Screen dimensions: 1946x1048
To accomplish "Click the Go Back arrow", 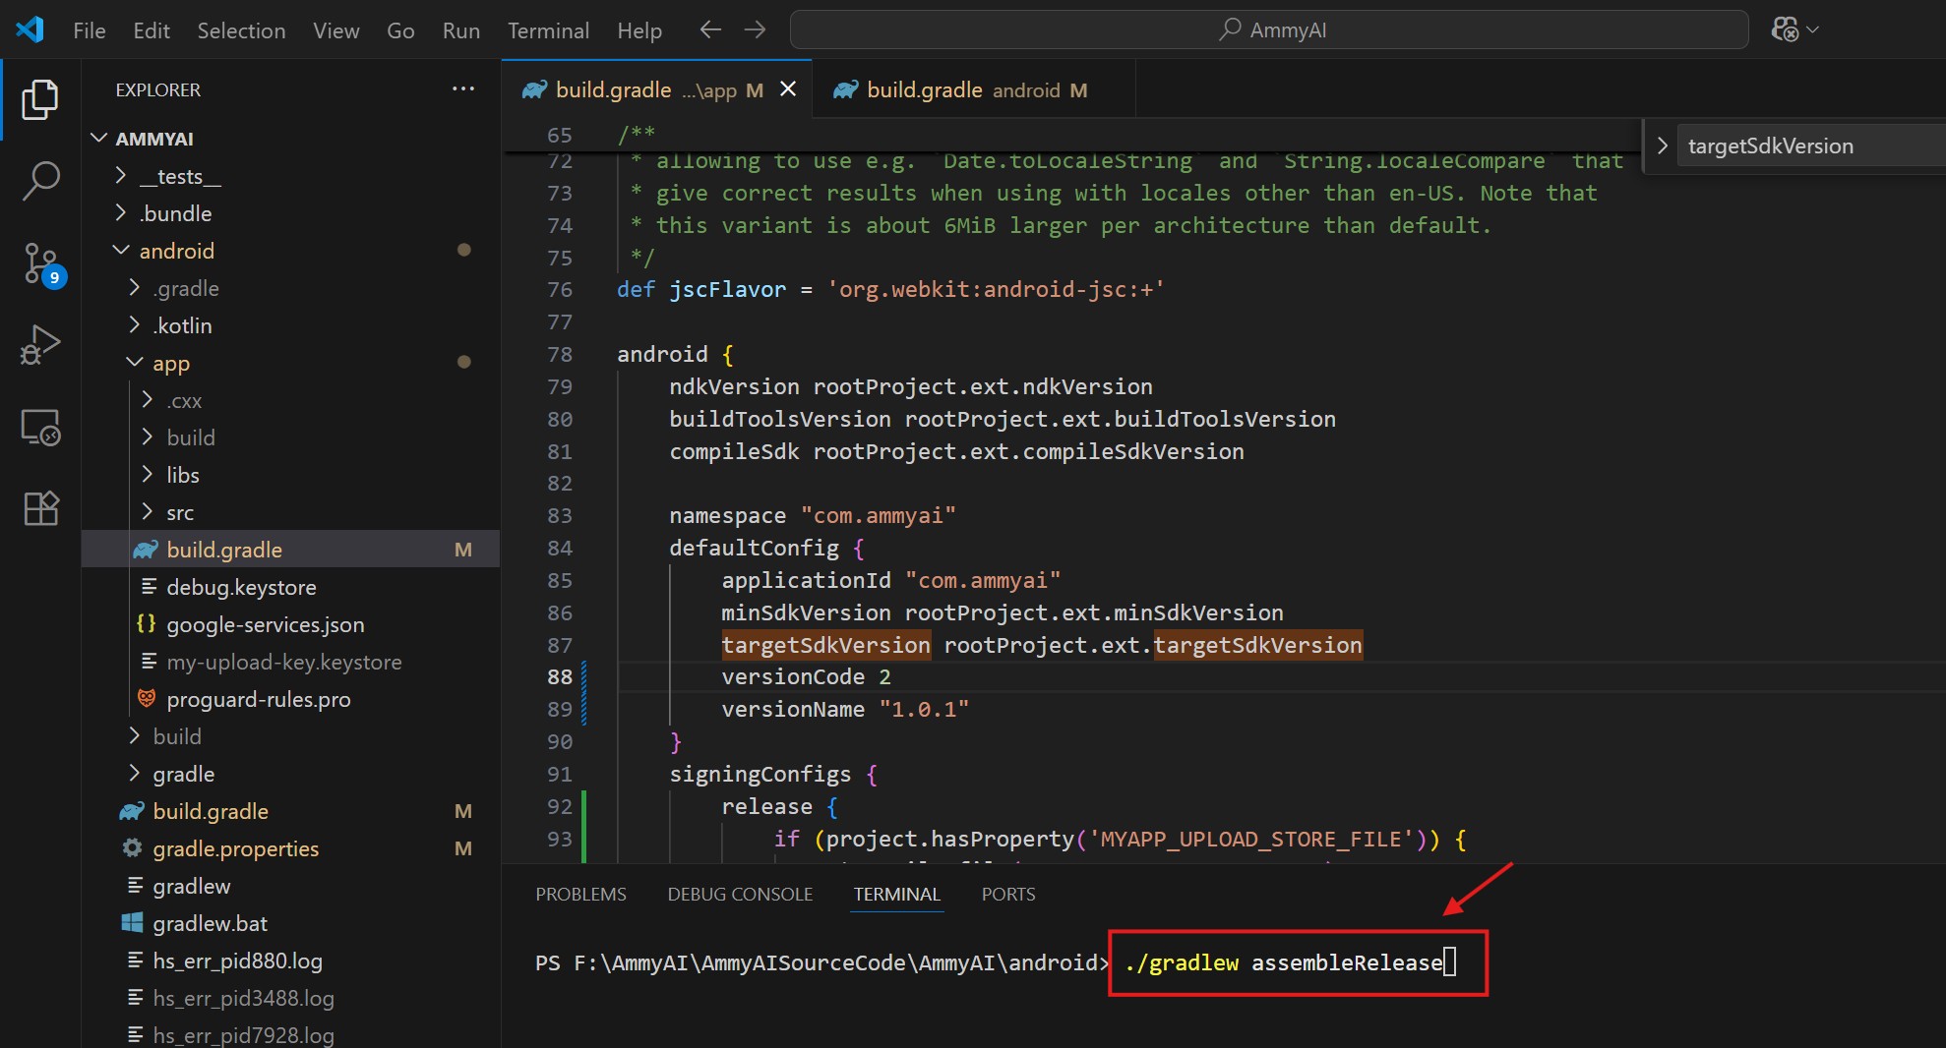I will coord(710,30).
